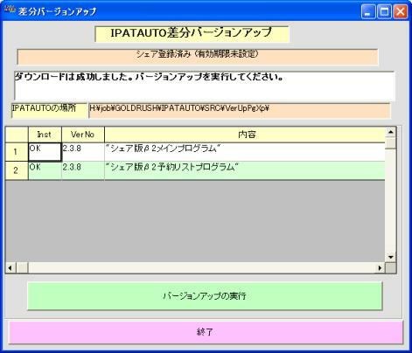This screenshot has width=412, height=353.
Task: Click the 終了 button
Action: click(x=206, y=332)
